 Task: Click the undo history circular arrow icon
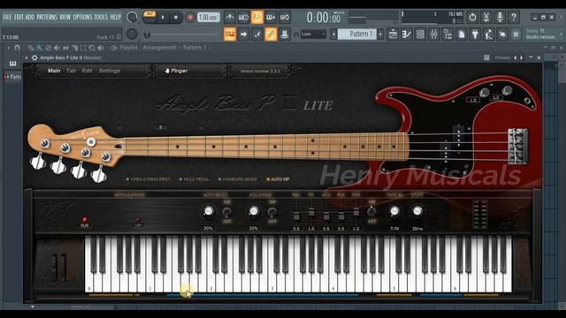[472, 17]
